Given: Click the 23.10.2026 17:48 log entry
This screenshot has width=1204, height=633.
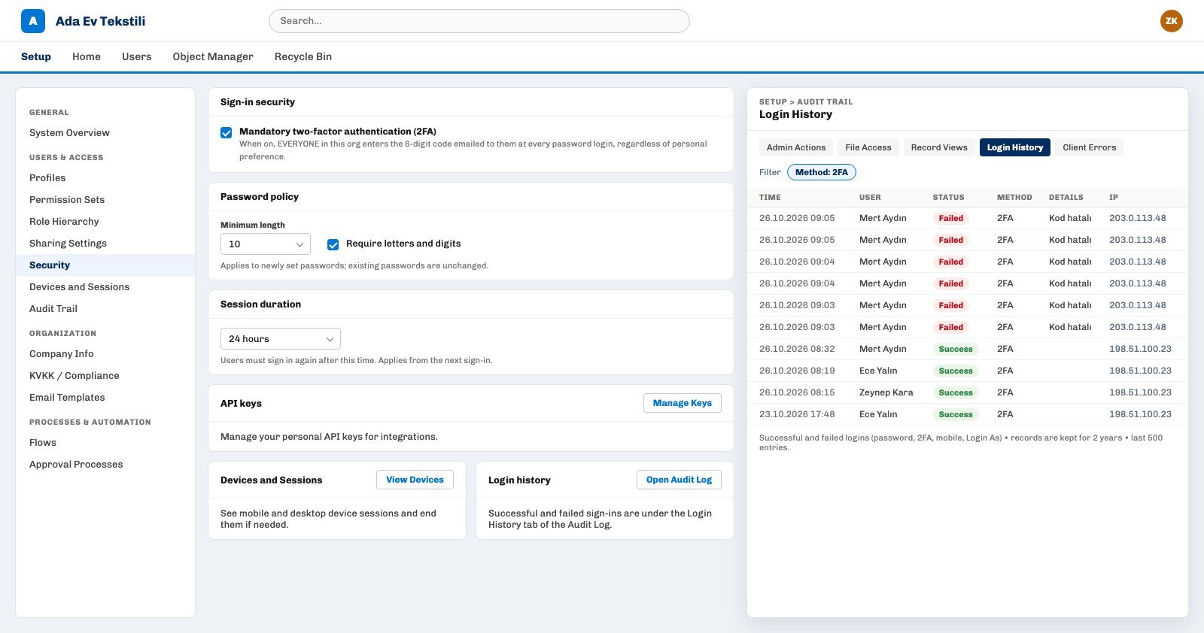Looking at the screenshot, I should coord(968,414).
